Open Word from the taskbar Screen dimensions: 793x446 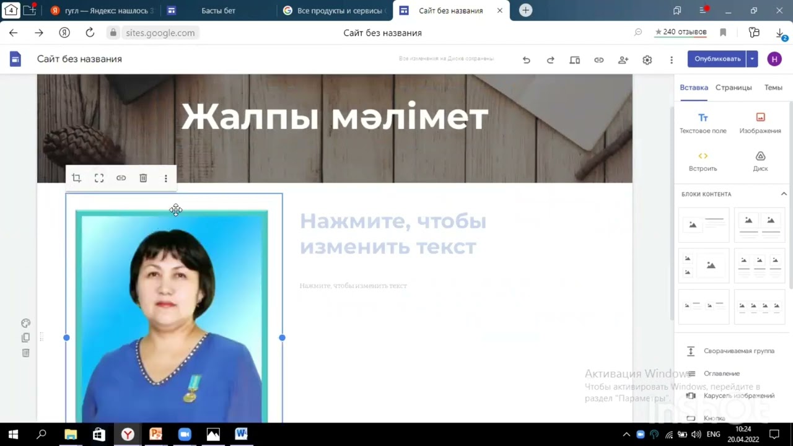(241, 434)
